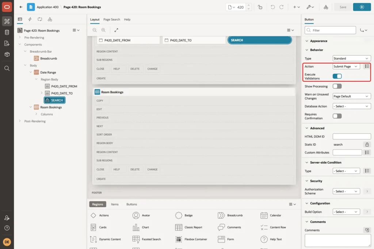Select P420_DATE_FROM in the tree

(x=64, y=86)
